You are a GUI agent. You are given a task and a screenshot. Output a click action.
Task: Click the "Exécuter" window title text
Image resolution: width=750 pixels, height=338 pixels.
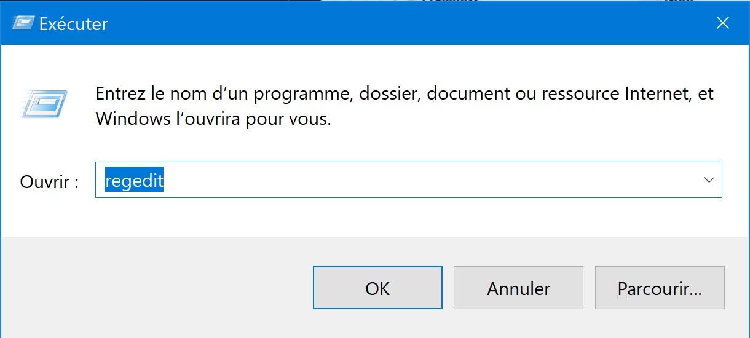pyautogui.click(x=73, y=24)
